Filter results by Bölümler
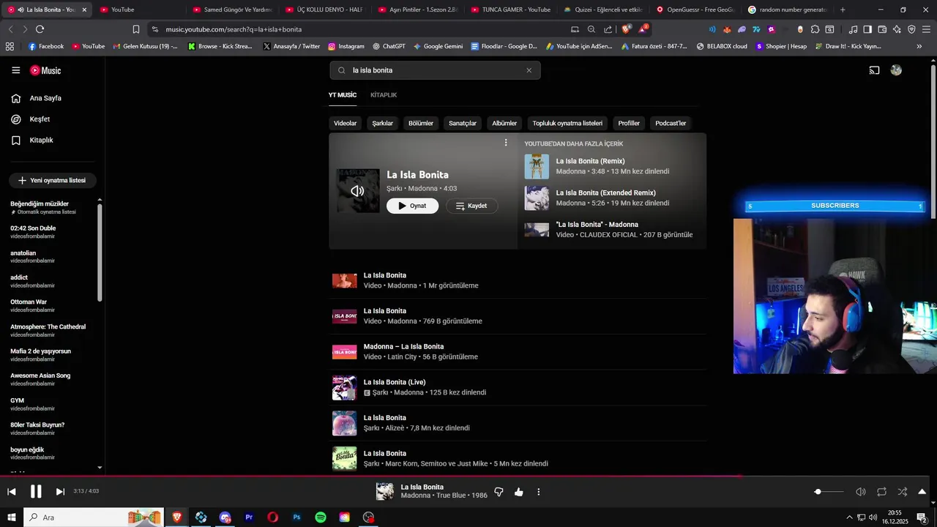 (x=421, y=123)
